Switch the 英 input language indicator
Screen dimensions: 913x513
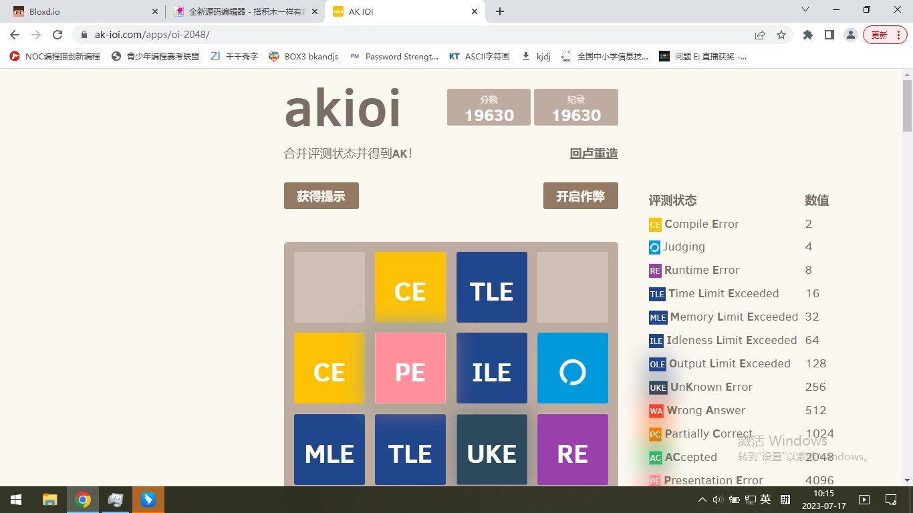tap(766, 500)
